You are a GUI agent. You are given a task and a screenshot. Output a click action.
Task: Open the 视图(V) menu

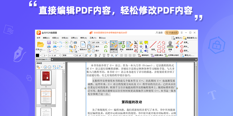click(x=56, y=38)
